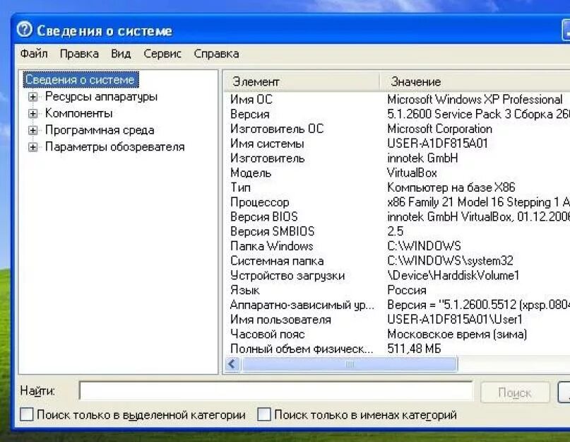The width and height of the screenshot is (570, 442).
Task: Open the Файл menu
Action: click(34, 54)
